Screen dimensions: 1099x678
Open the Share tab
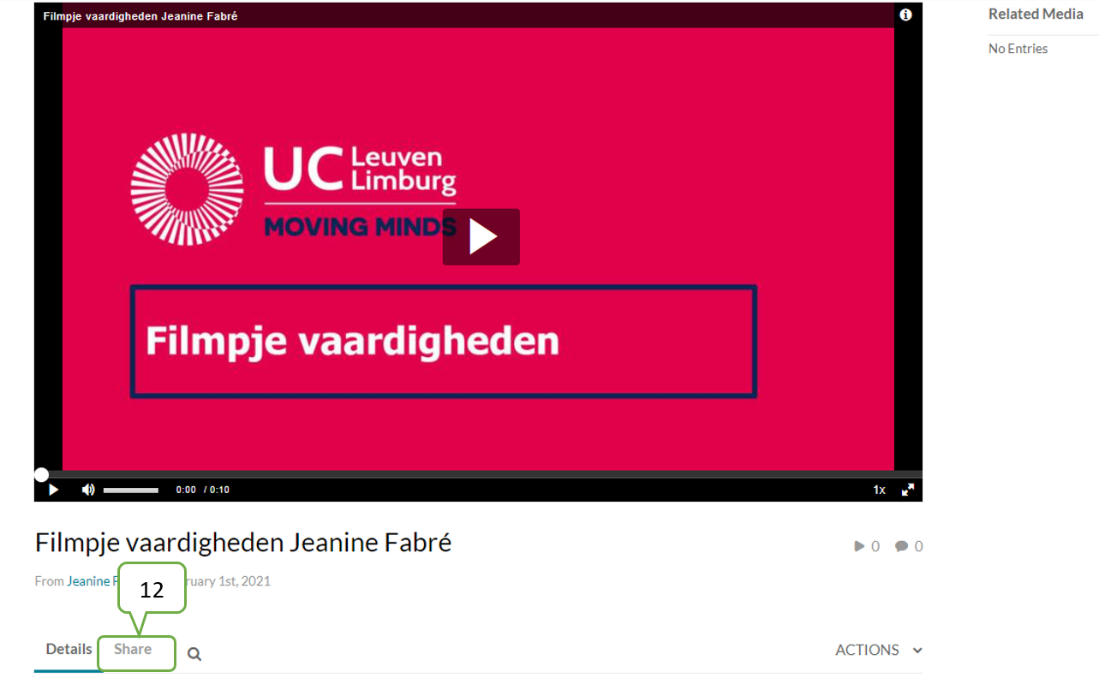pyautogui.click(x=133, y=649)
